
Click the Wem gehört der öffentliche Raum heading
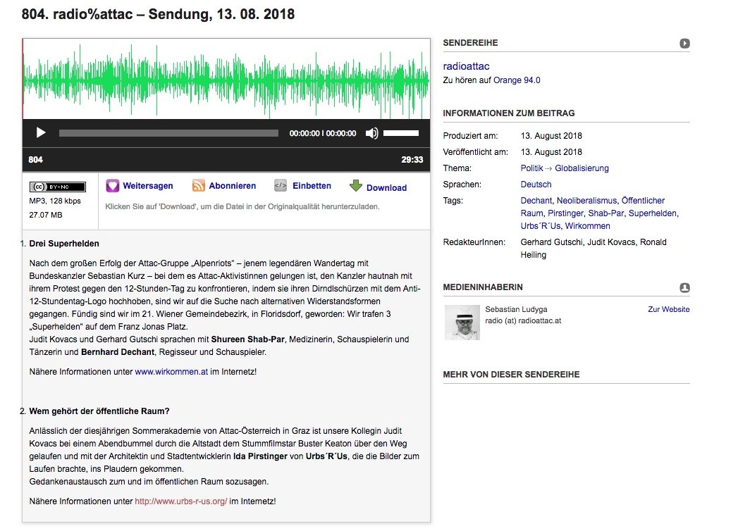point(99,411)
